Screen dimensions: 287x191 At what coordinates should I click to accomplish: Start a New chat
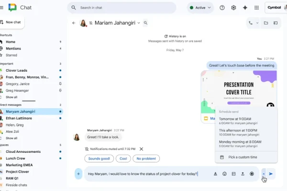coord(12,22)
